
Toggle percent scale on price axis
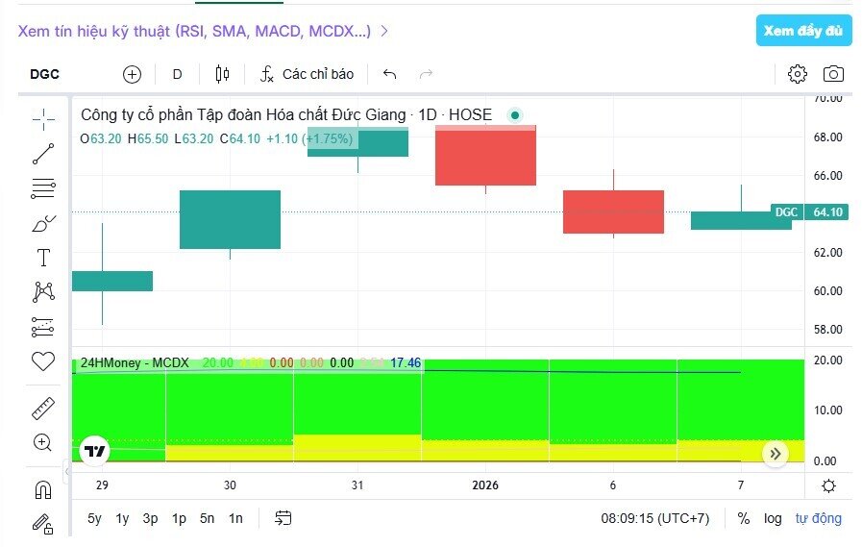point(743,518)
